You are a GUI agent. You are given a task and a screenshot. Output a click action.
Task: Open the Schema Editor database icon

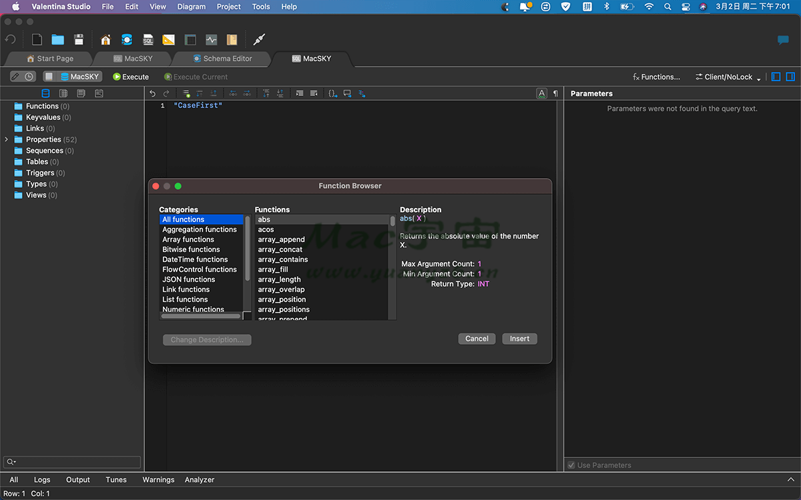[x=127, y=39]
